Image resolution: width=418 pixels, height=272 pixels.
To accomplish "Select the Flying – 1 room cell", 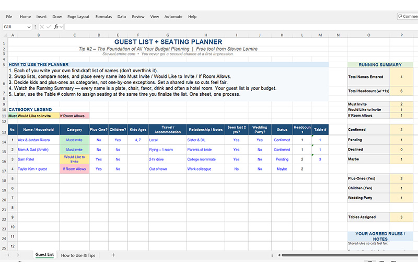I will [x=168, y=150].
